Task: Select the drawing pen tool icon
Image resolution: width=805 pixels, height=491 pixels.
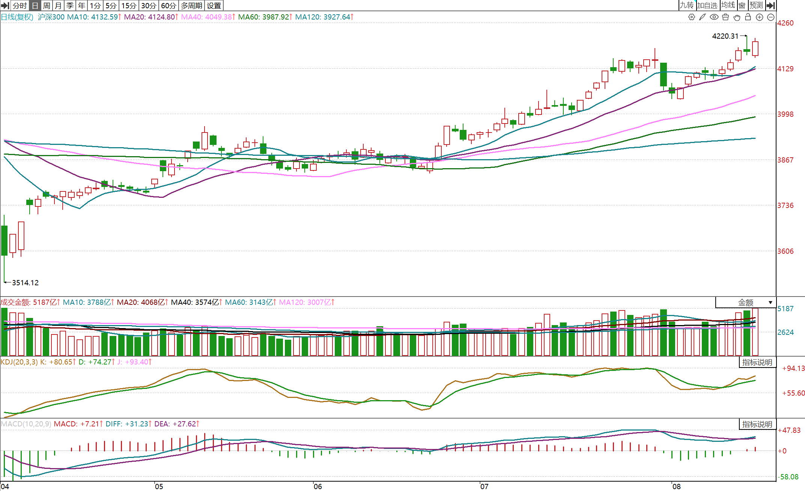Action: 703,17
